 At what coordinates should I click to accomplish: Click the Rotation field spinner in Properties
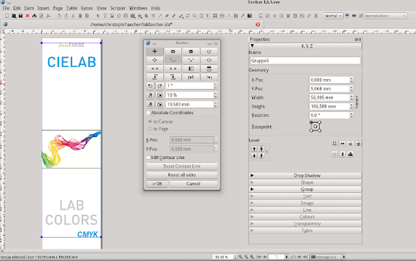pos(352,116)
